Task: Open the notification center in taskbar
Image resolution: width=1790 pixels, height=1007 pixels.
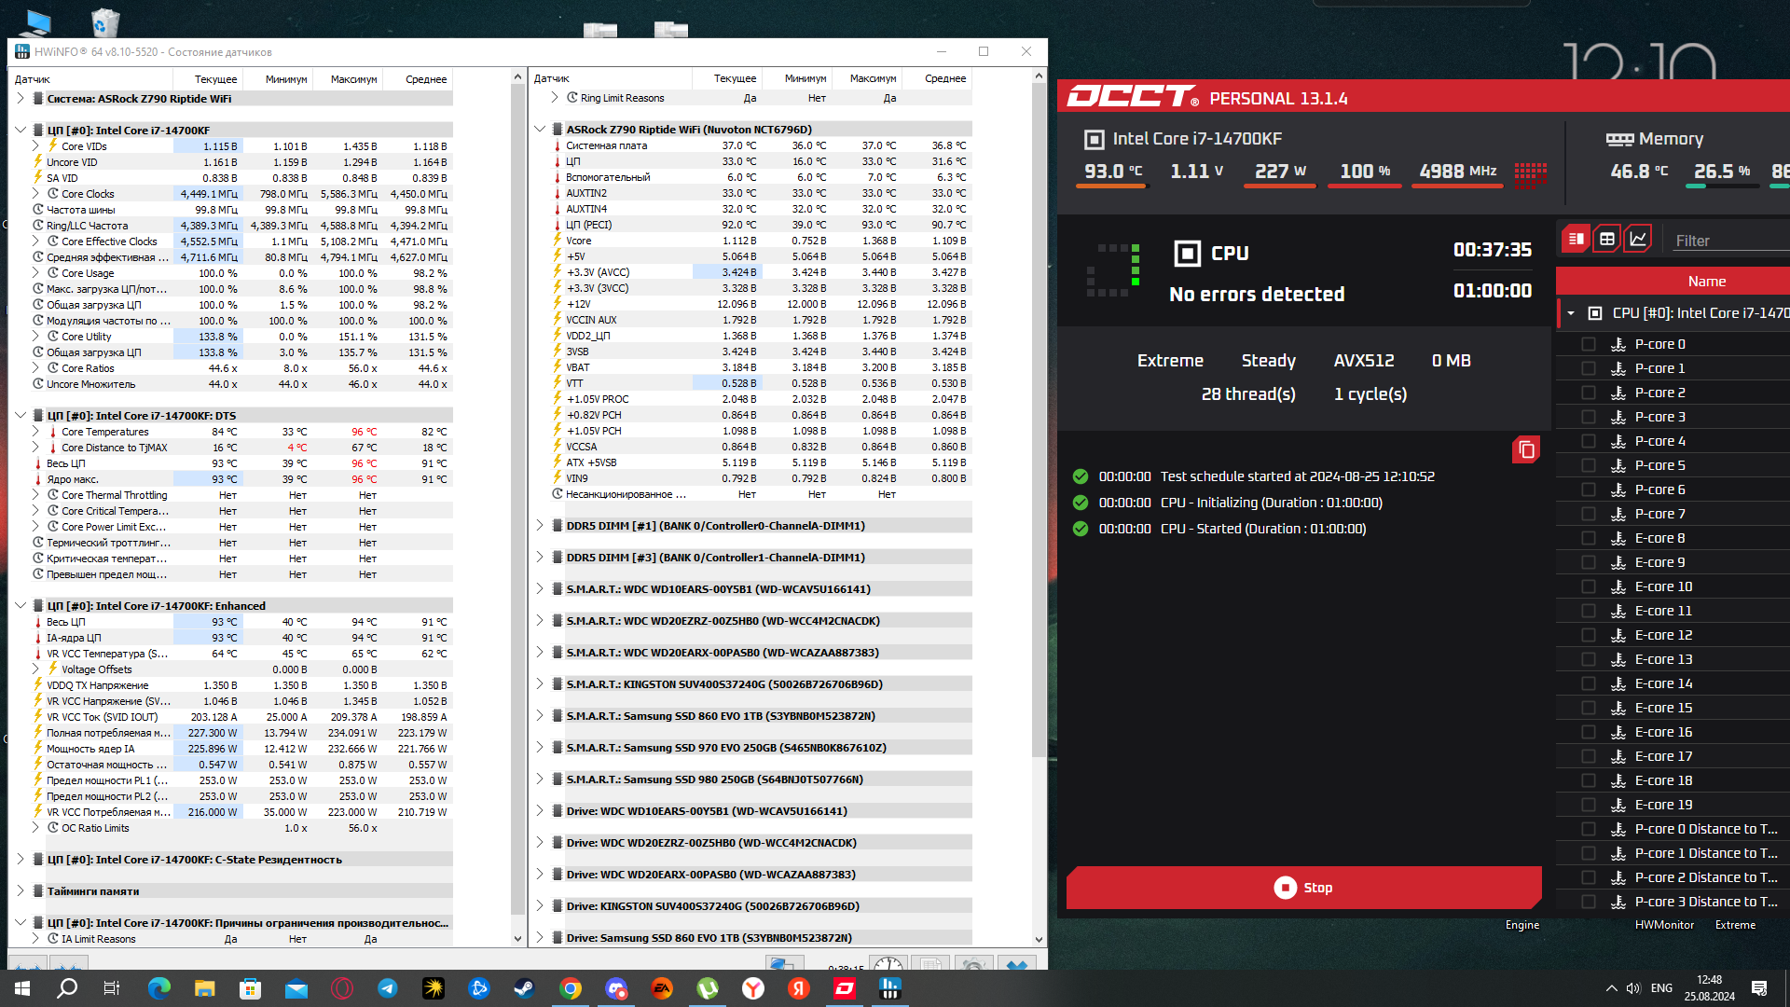Action: [x=1759, y=988]
